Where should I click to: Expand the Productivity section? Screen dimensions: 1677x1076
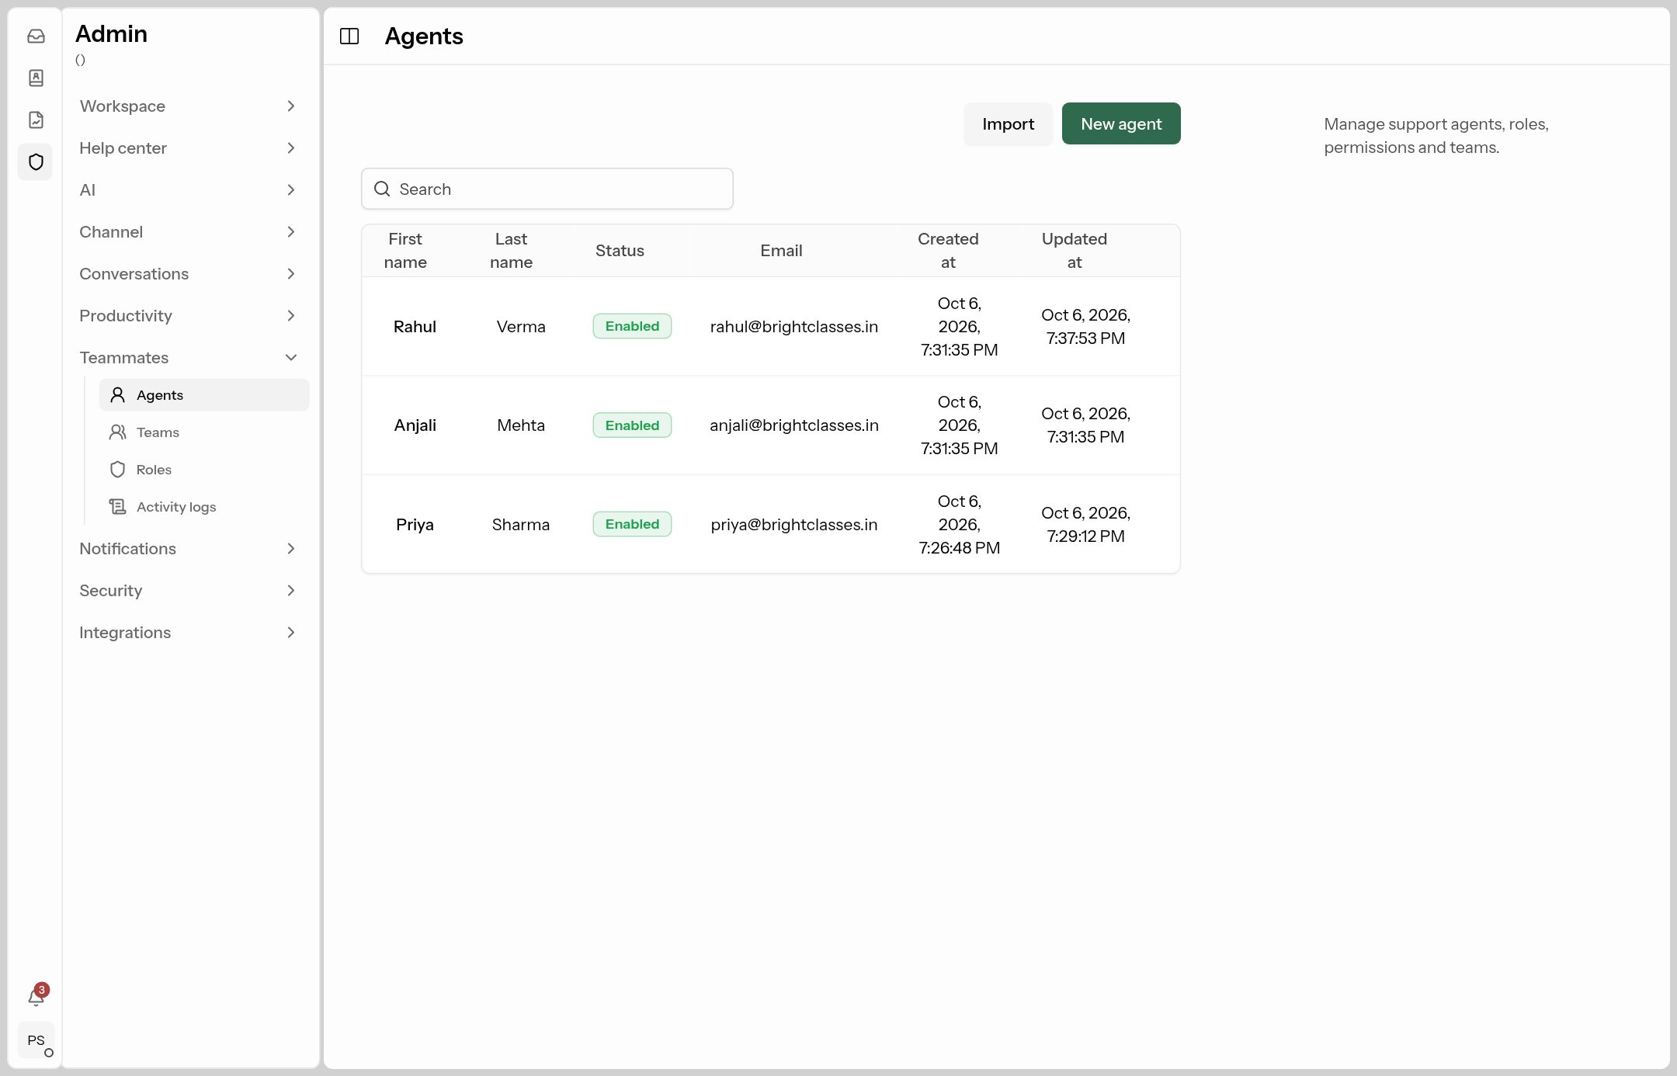click(188, 316)
